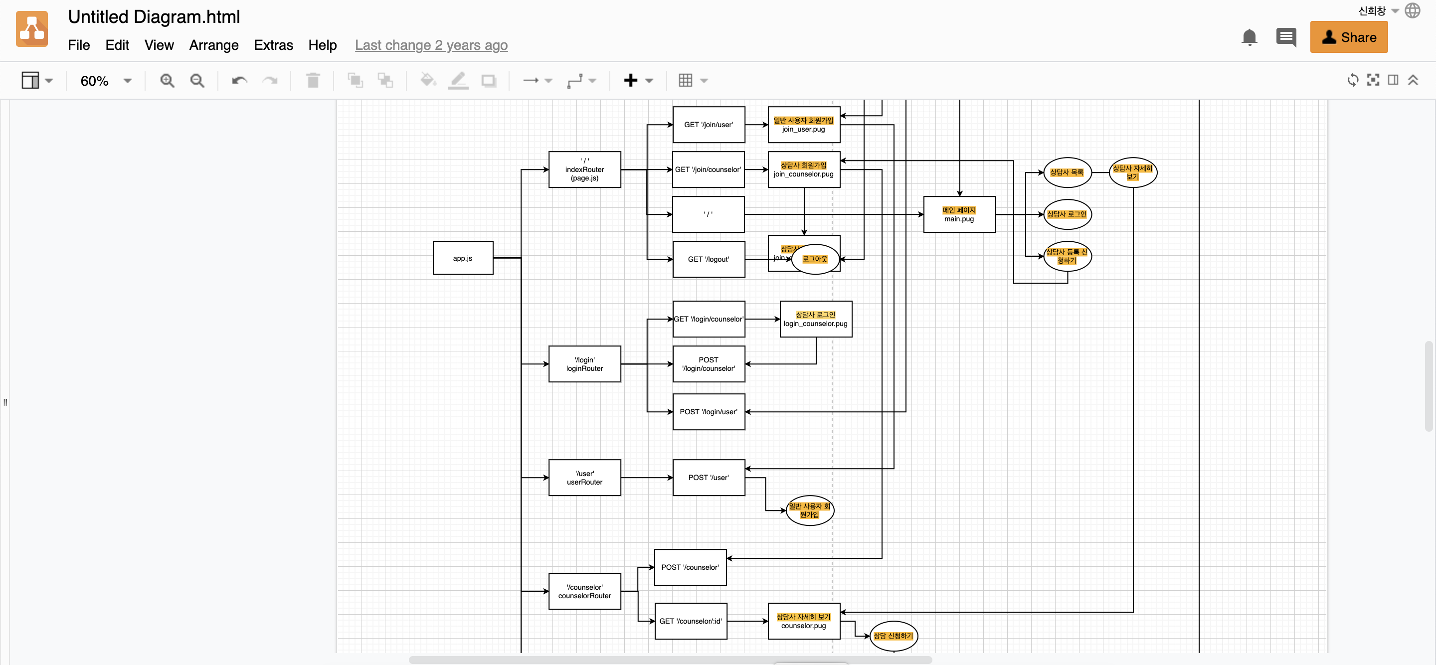Toggle the format panel
The width and height of the screenshot is (1436, 665).
coord(1393,80)
